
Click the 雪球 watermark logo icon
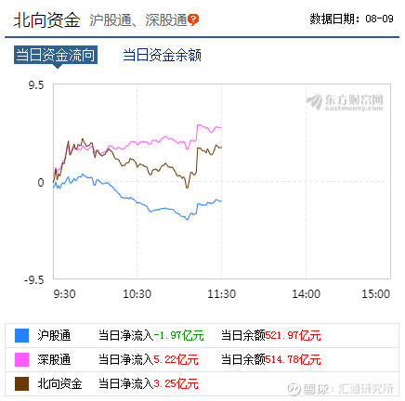pyautogui.click(x=294, y=389)
